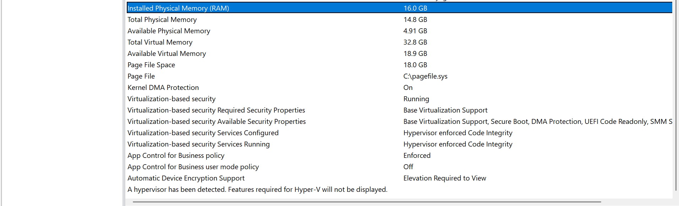679x206 pixels.
Task: Select the Total Physical Memory row
Action: pos(162,19)
